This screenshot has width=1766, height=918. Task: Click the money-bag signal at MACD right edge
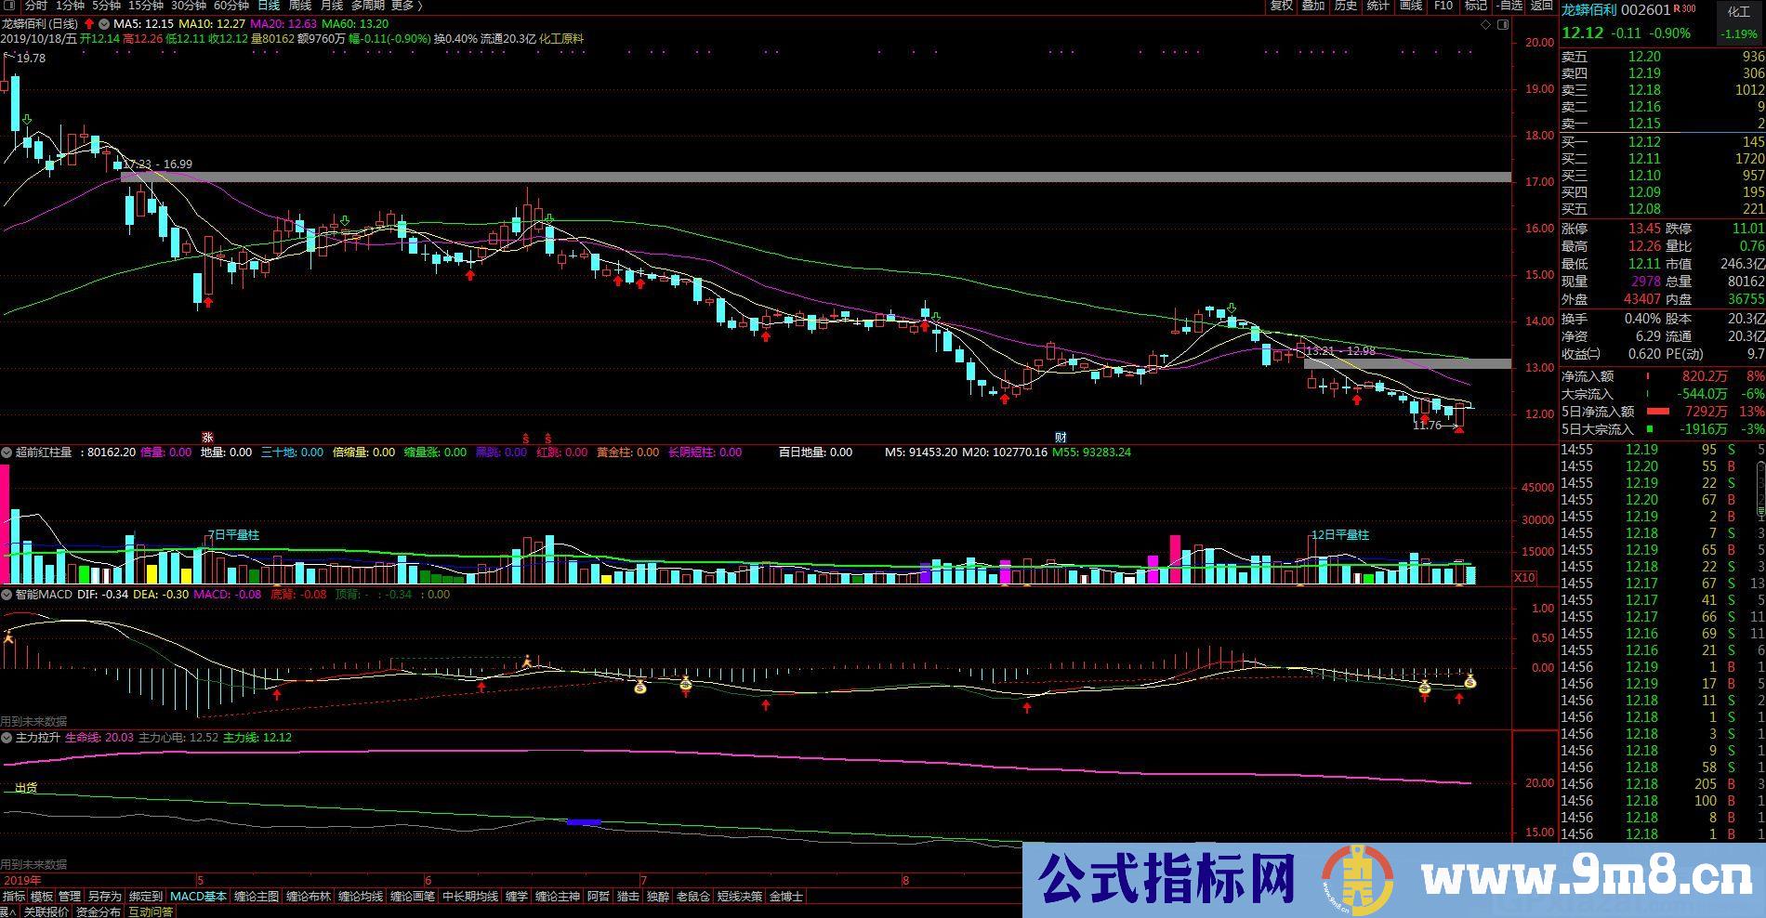1470,681
